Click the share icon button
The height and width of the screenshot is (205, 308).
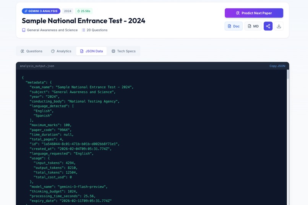268,26
